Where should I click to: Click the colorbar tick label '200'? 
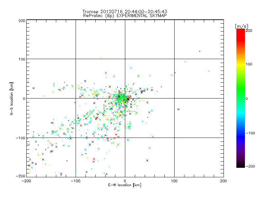click(249, 31)
